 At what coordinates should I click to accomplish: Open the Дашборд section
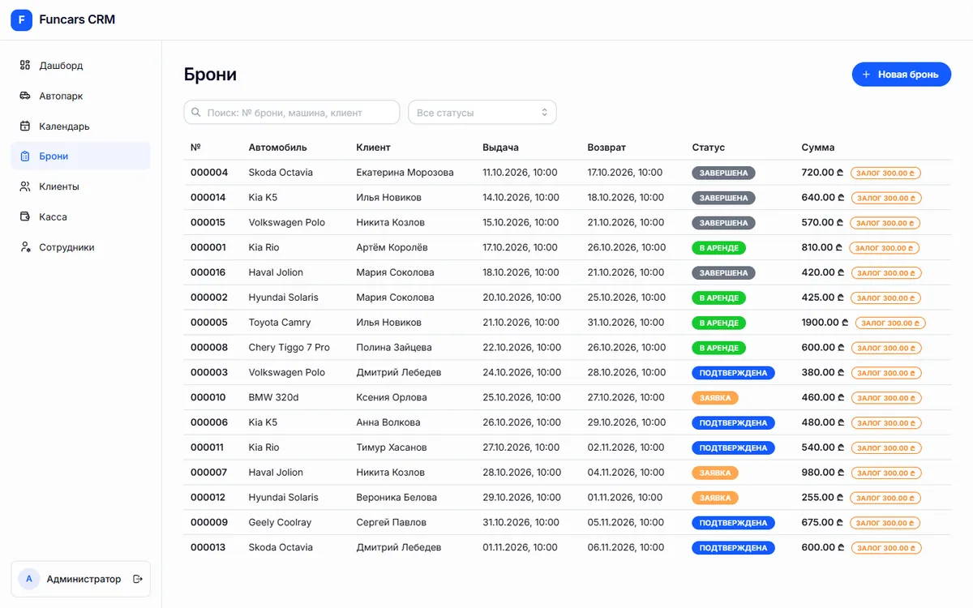point(80,66)
